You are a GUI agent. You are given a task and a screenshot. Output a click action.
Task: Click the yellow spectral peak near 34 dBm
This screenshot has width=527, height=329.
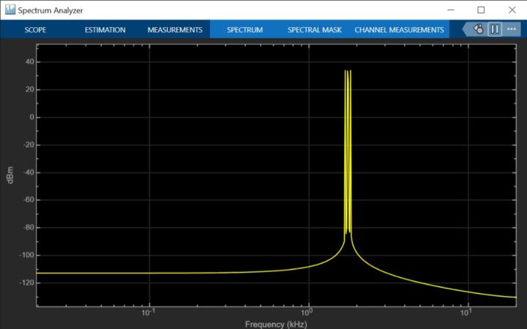(x=348, y=72)
